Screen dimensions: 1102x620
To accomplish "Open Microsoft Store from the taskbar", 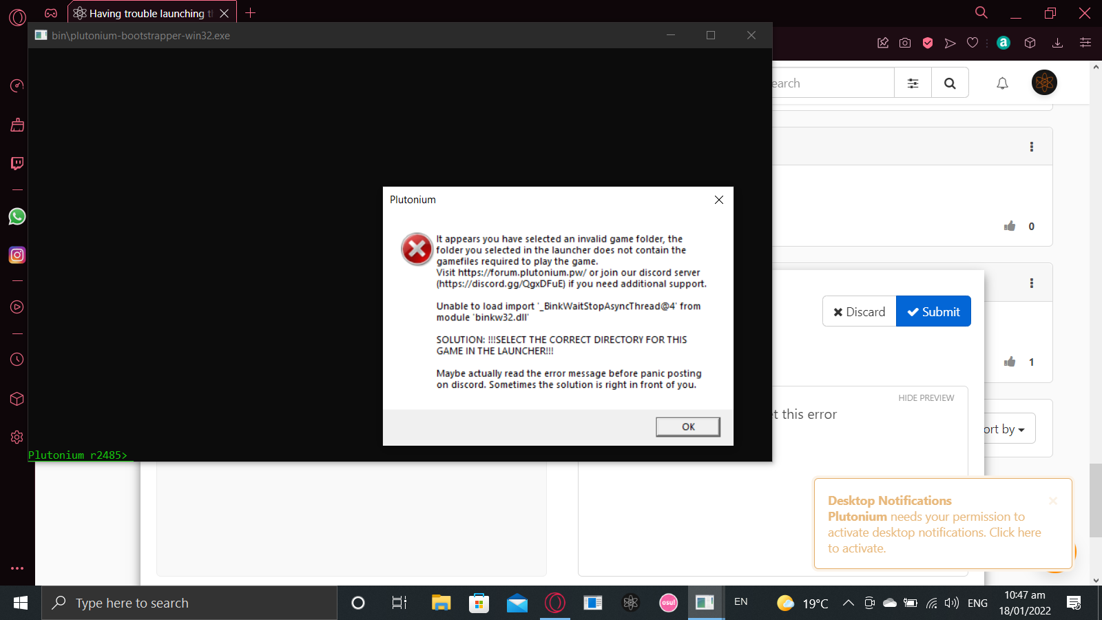I will point(479,603).
